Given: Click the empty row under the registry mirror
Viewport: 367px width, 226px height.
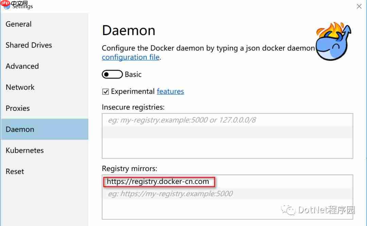Looking at the screenshot, I should point(227,193).
